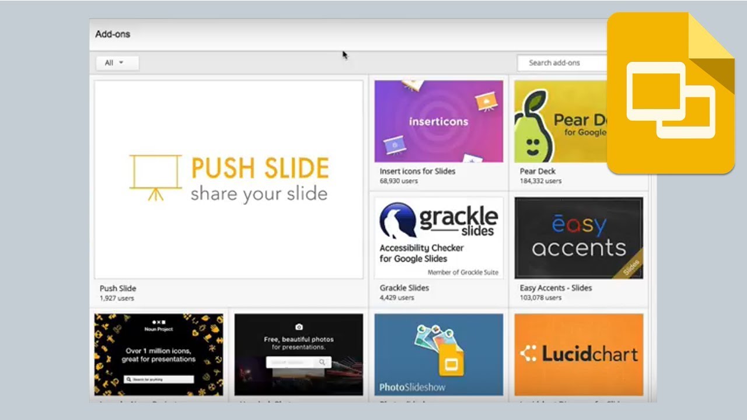Open the PhotoSlideshow add-on thumbnail
The width and height of the screenshot is (747, 420).
439,355
